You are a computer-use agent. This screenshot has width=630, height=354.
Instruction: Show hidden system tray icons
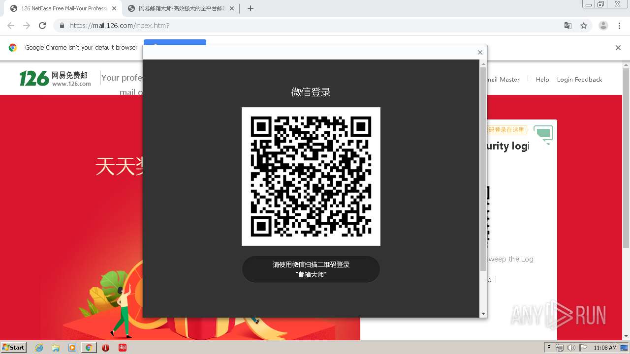549,348
